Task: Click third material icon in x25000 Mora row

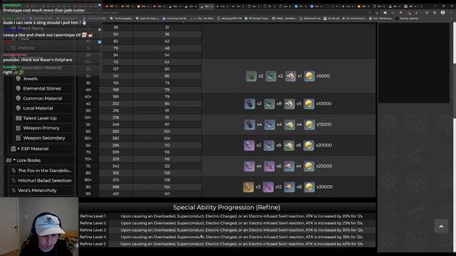Action: tap(289, 166)
